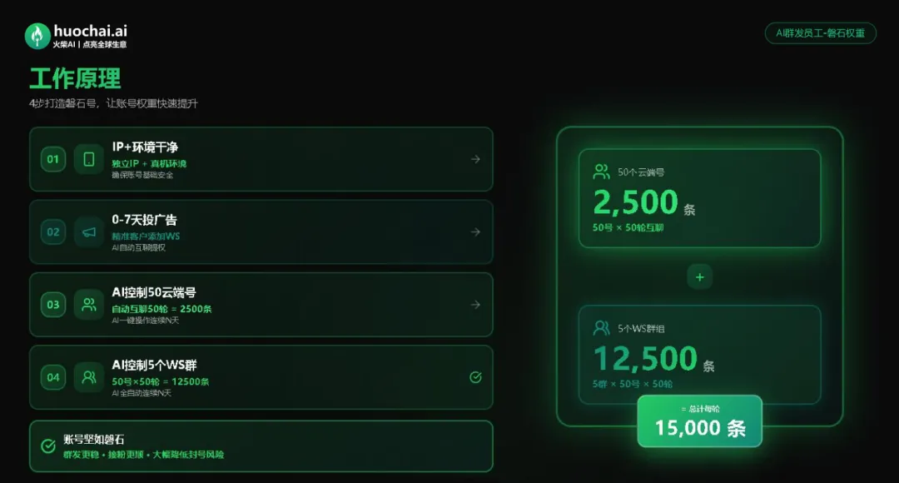Screen dimensions: 899x483
Task: Click the 15,000 条 total button
Action: point(699,421)
